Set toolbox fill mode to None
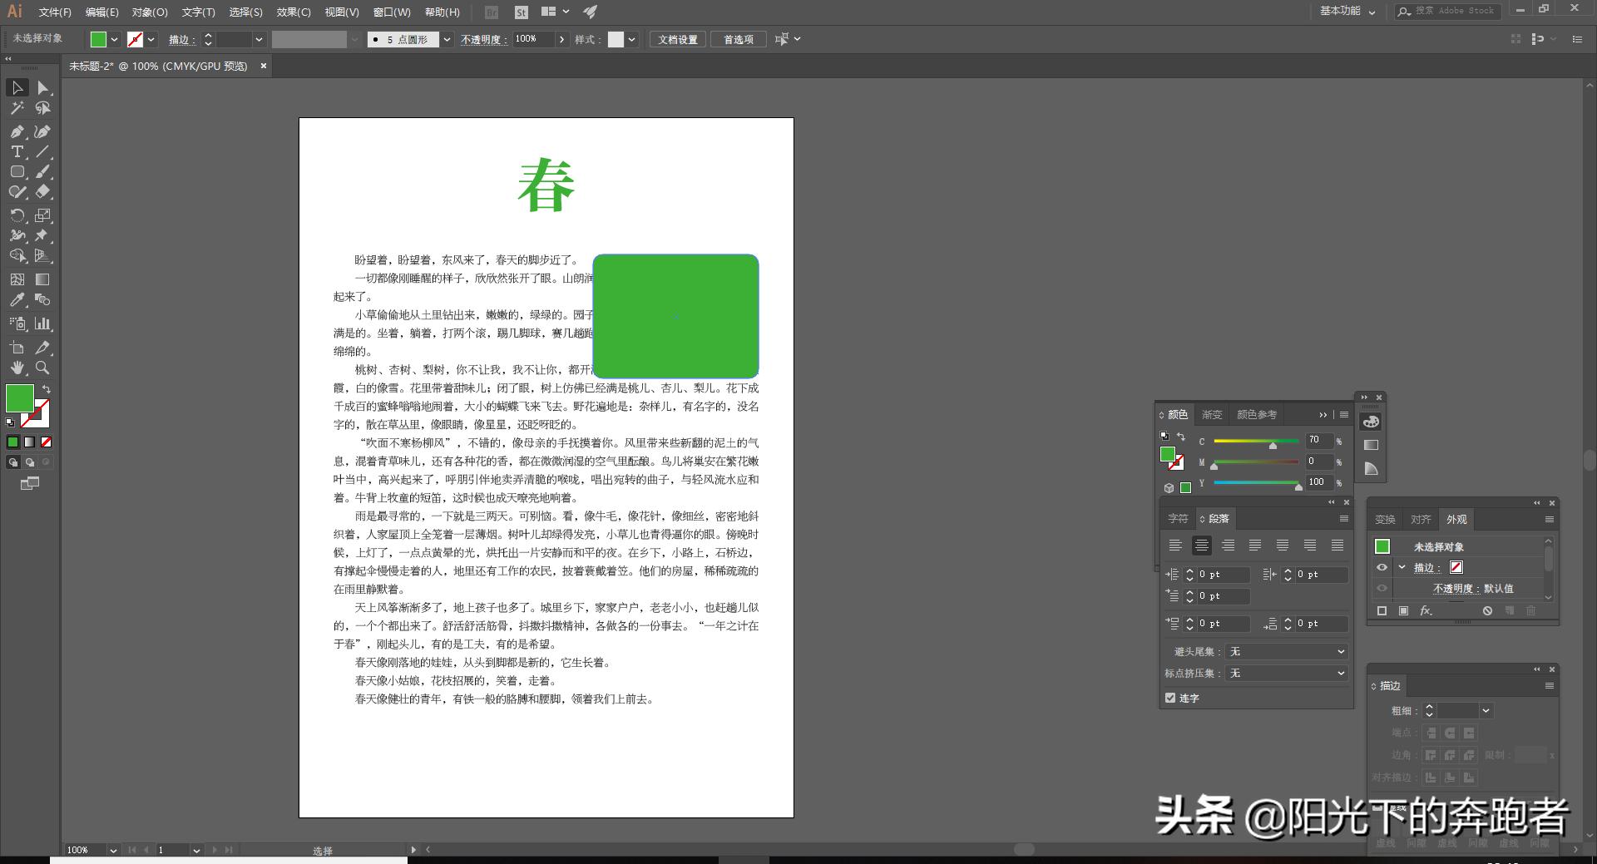The image size is (1597, 864). [x=47, y=442]
